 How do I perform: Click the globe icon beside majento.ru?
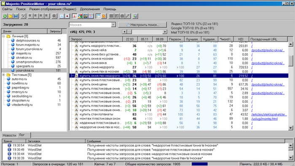pos(13,53)
